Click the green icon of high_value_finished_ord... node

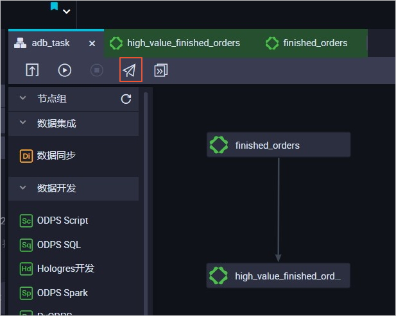click(218, 276)
